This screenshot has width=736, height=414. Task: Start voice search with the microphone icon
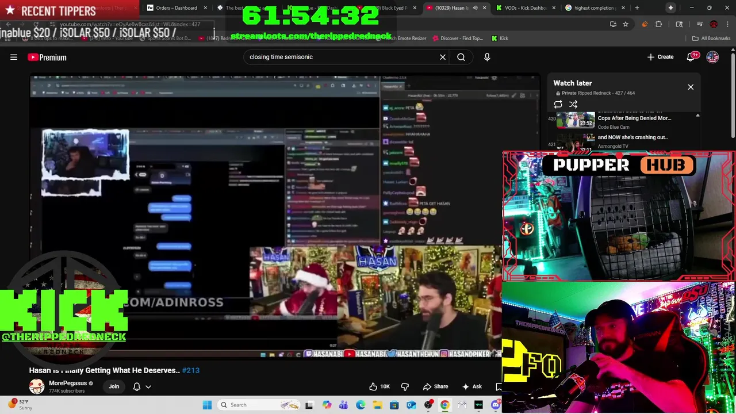pyautogui.click(x=487, y=57)
